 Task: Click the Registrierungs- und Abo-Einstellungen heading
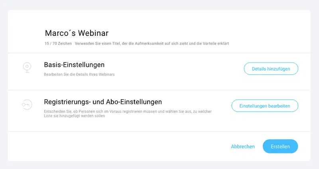click(103, 102)
